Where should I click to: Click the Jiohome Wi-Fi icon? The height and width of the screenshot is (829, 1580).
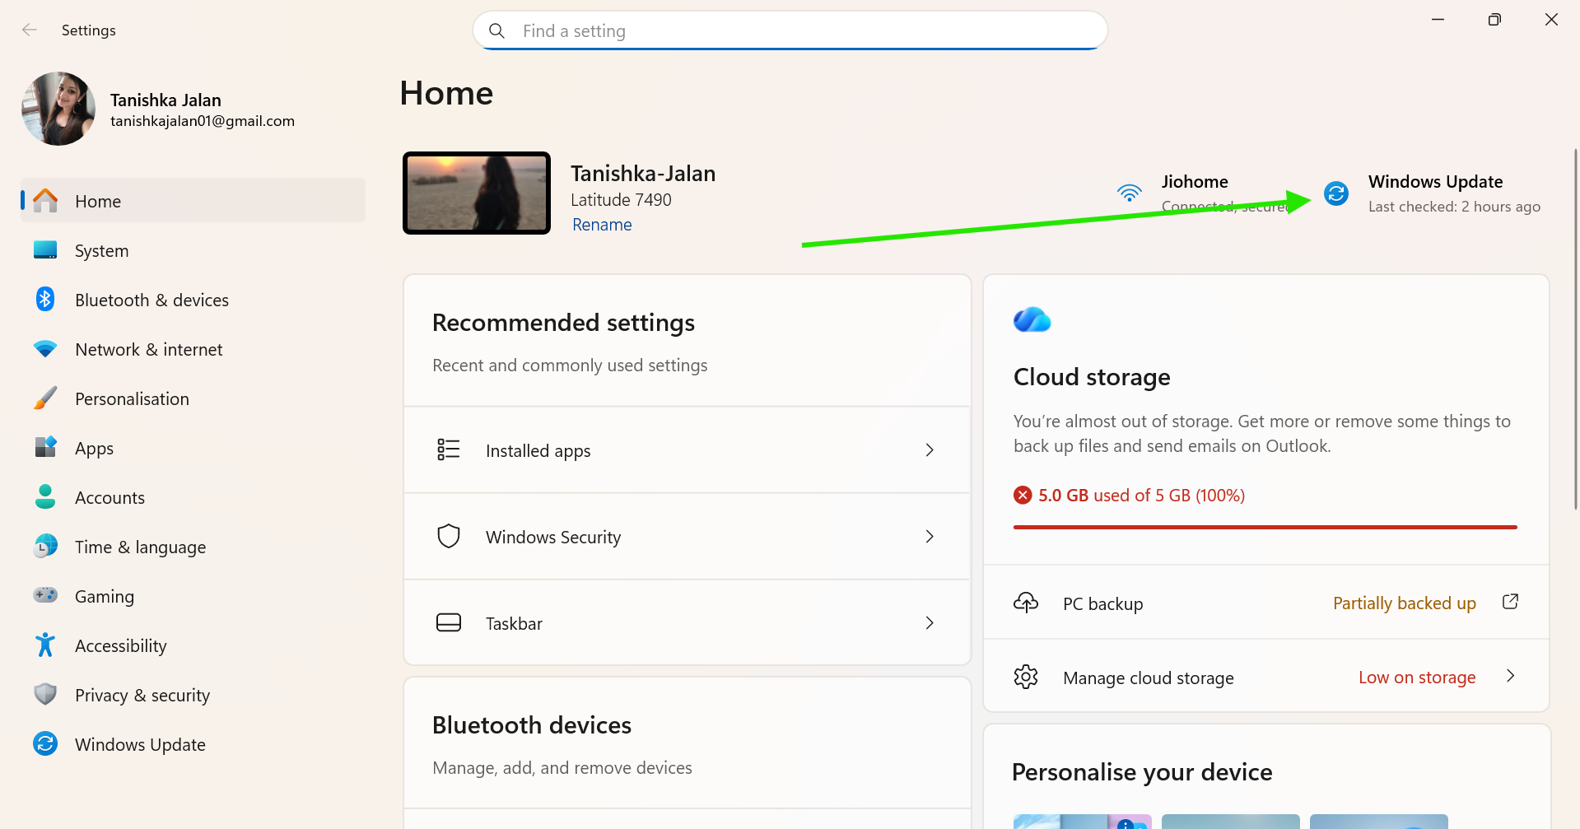click(x=1130, y=193)
